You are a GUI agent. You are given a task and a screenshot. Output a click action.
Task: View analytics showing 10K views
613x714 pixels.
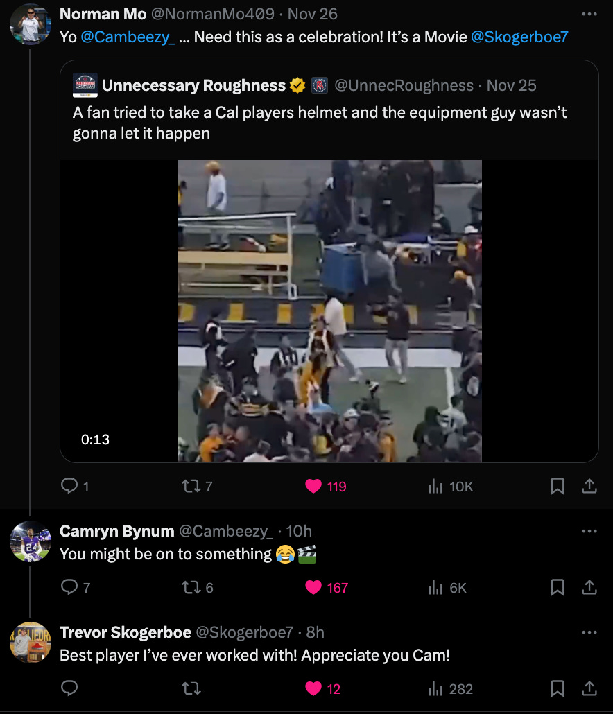(x=451, y=487)
